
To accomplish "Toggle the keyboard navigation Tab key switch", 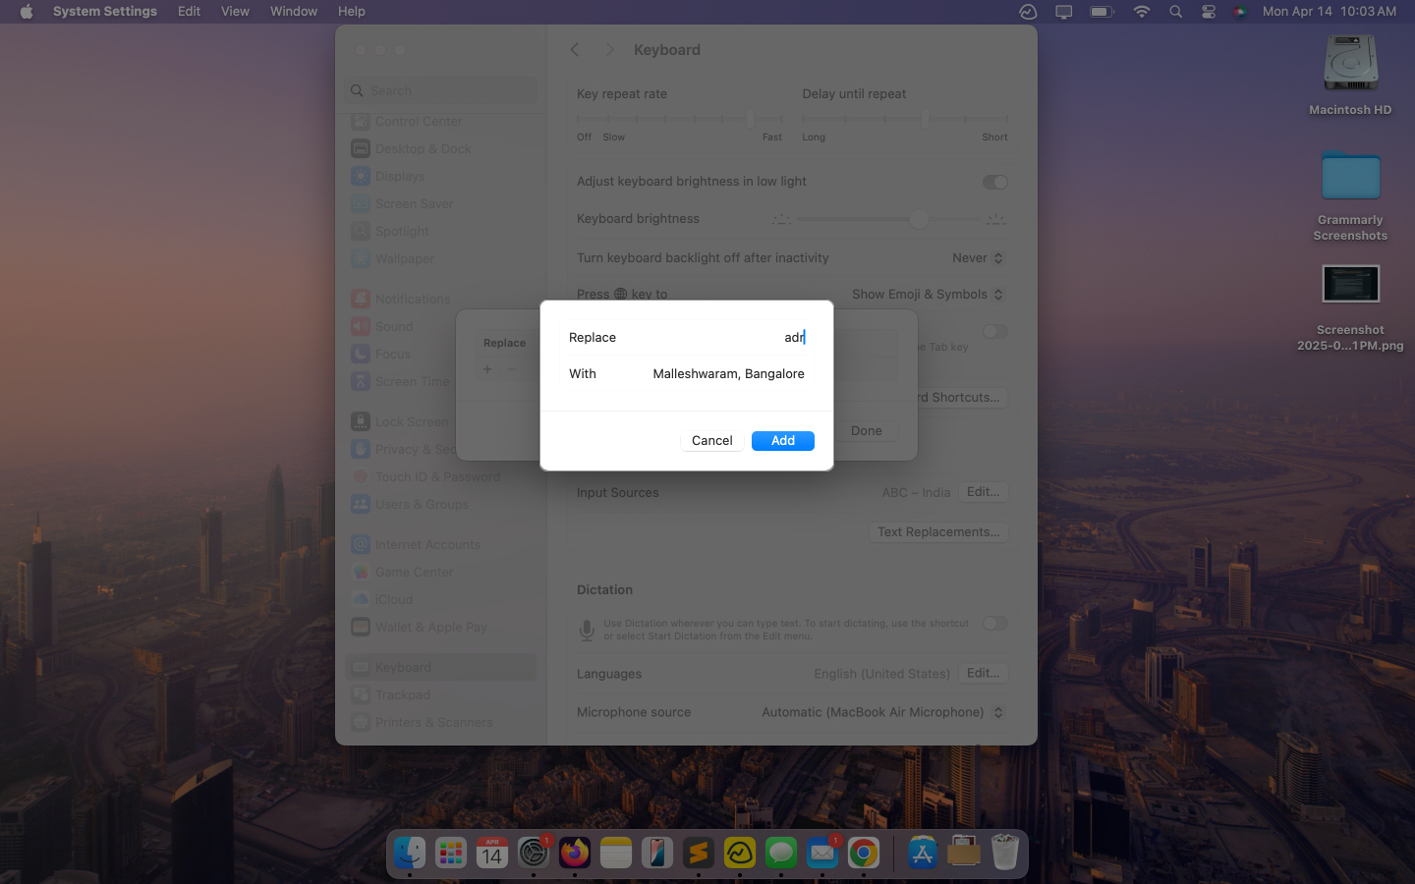I will tap(994, 332).
